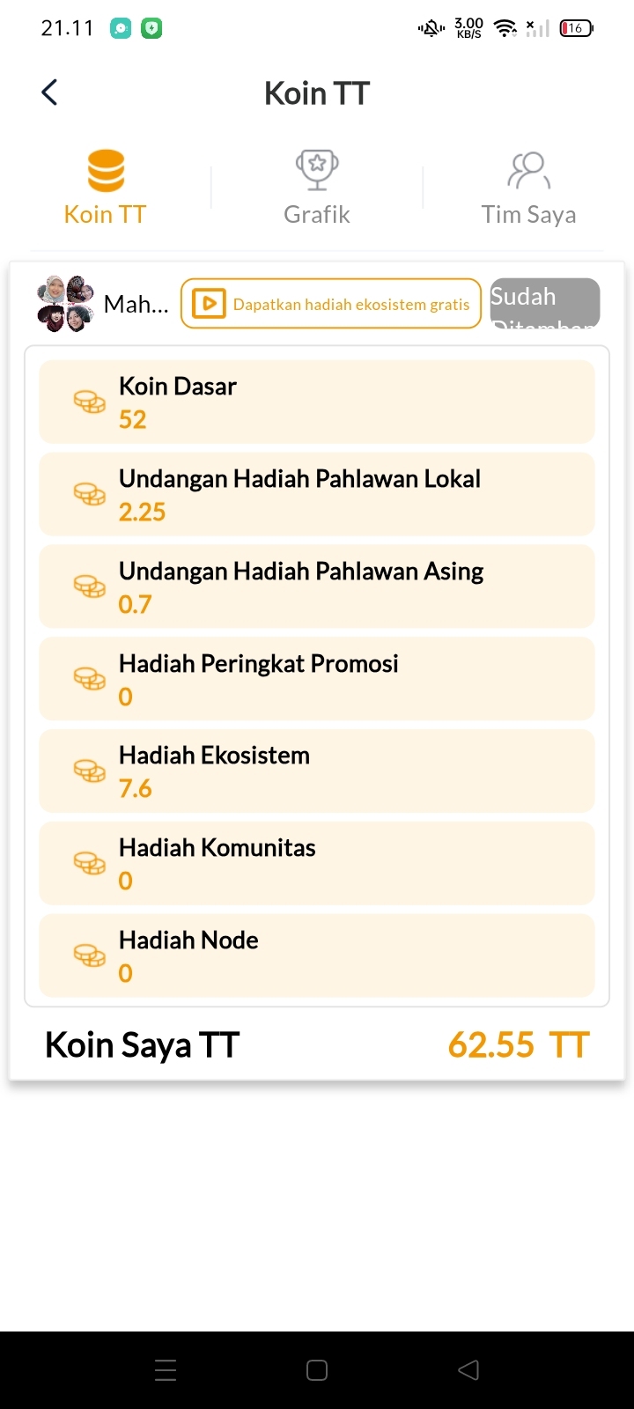Image resolution: width=634 pixels, height=1409 pixels.
Task: Open the Grafik trophy icon
Action: (317, 170)
